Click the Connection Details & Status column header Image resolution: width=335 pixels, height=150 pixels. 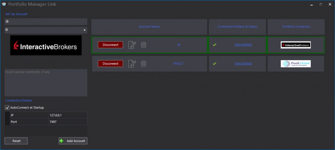pos(237,27)
